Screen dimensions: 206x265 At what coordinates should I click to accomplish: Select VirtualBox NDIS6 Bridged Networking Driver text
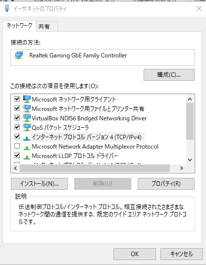point(89,118)
